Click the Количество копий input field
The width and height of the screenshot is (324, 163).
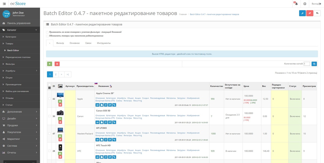[x=307, y=64]
